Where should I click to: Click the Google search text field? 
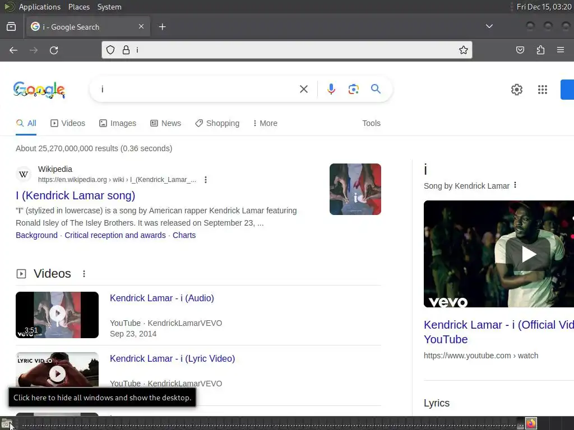coord(198,89)
